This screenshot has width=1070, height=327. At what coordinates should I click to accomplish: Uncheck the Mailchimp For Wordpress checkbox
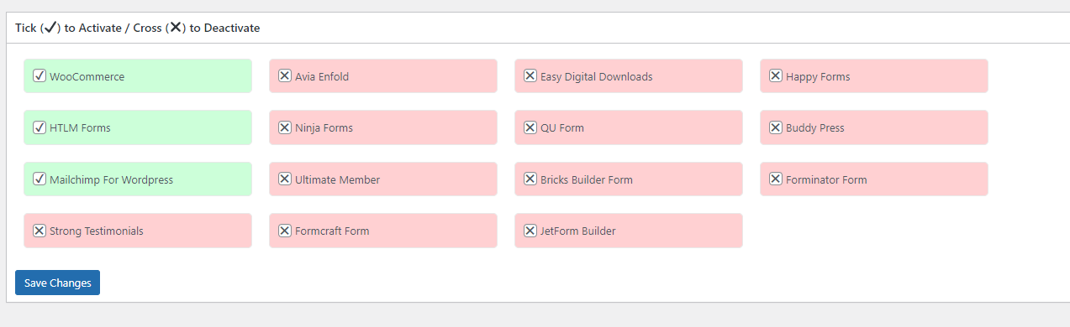[x=39, y=179]
